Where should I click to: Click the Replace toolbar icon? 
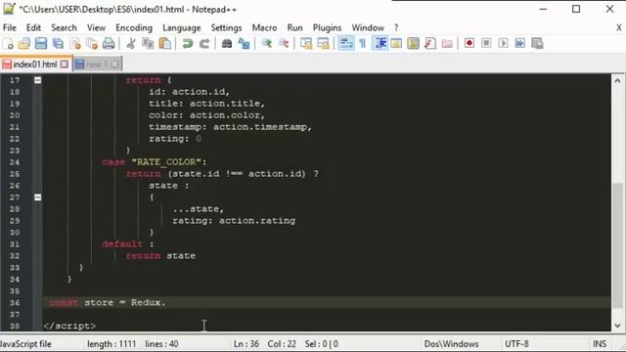(x=244, y=43)
